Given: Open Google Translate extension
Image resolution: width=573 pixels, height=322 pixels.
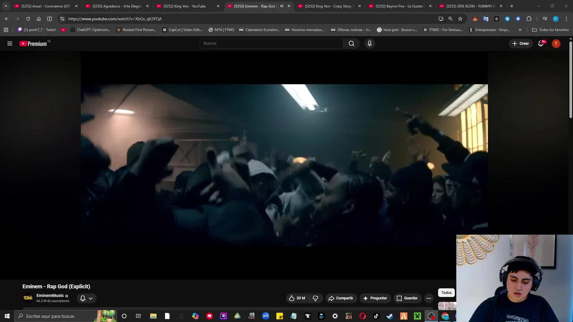Looking at the screenshot, I should point(486,19).
